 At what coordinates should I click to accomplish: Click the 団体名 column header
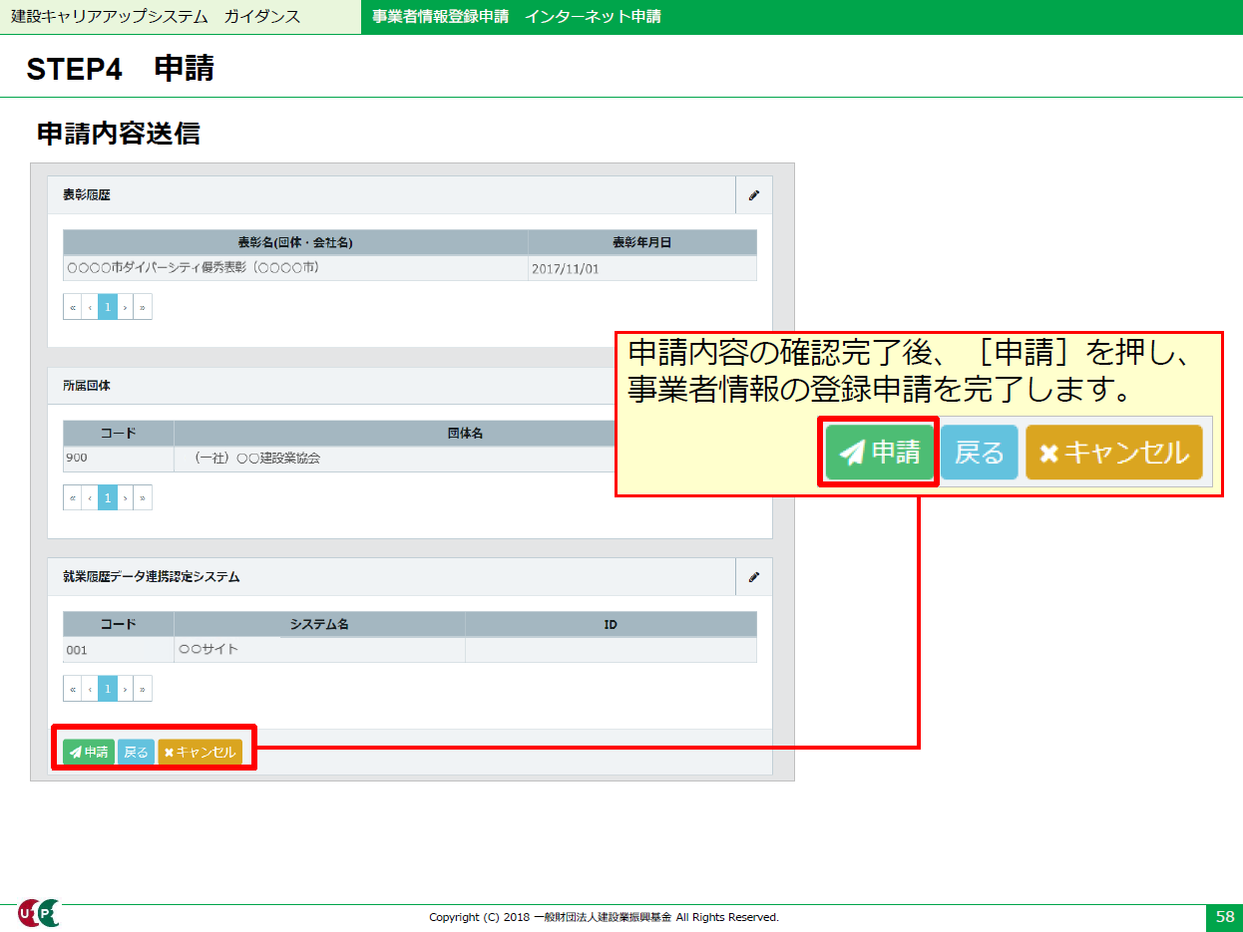[x=465, y=434]
